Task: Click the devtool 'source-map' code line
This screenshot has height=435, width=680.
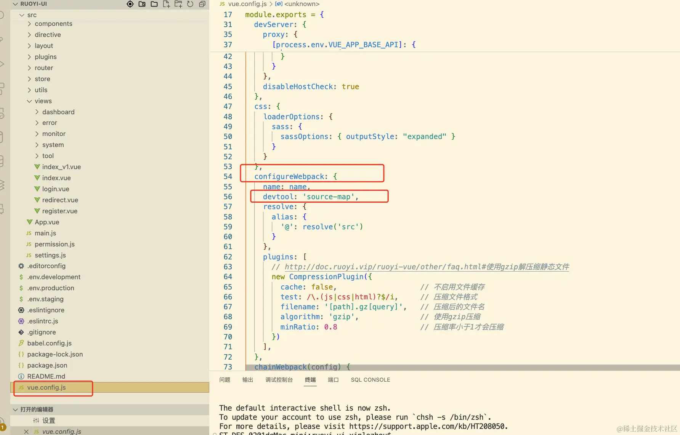Action: [x=311, y=197]
